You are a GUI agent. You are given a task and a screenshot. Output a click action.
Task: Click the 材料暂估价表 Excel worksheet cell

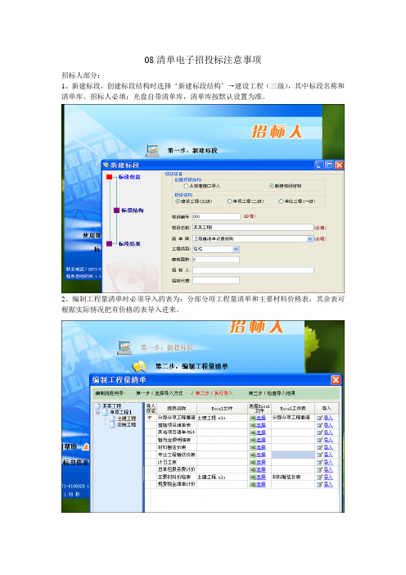[x=293, y=477]
